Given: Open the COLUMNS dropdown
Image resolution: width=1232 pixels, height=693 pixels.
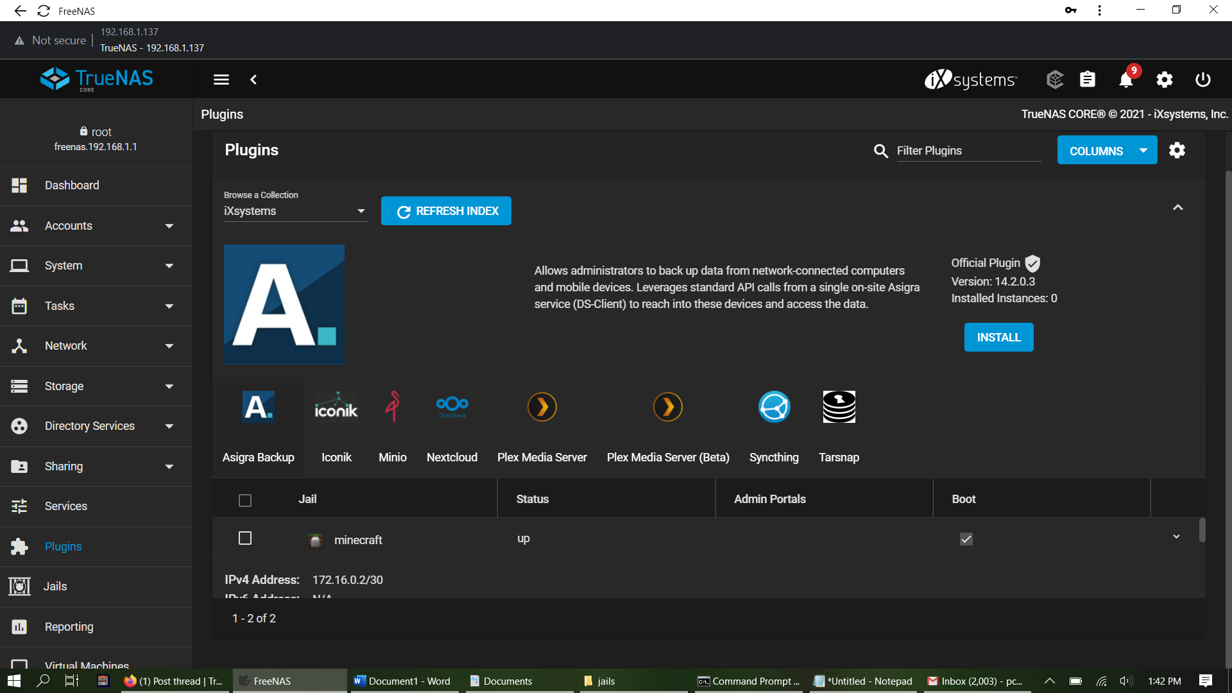Looking at the screenshot, I should [x=1107, y=150].
